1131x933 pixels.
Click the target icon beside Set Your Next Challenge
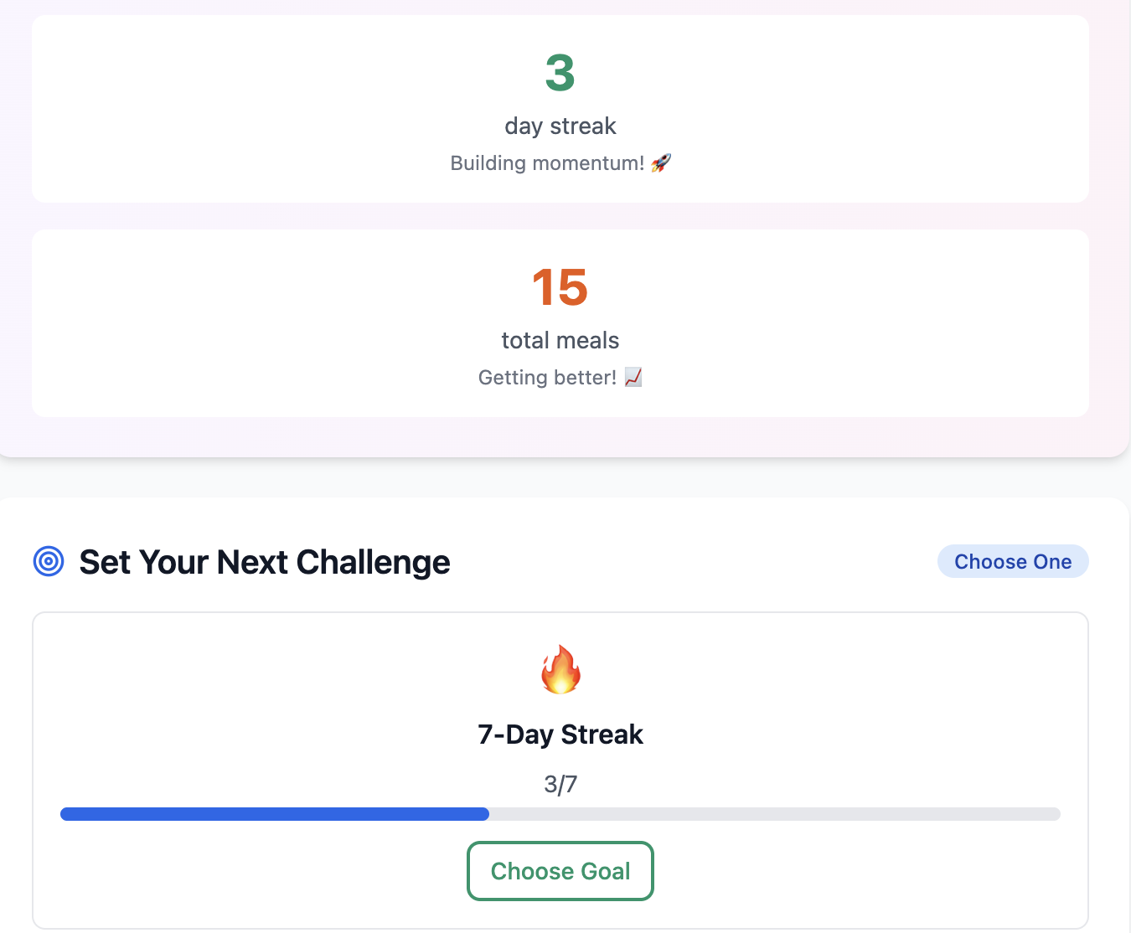(x=49, y=561)
